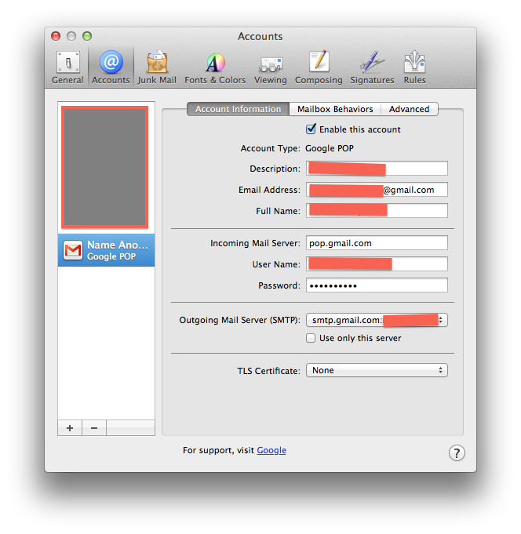This screenshot has height=534, width=521.
Task: Open the Outgoing Mail Server (SMTP) dropdown
Action: click(x=377, y=320)
